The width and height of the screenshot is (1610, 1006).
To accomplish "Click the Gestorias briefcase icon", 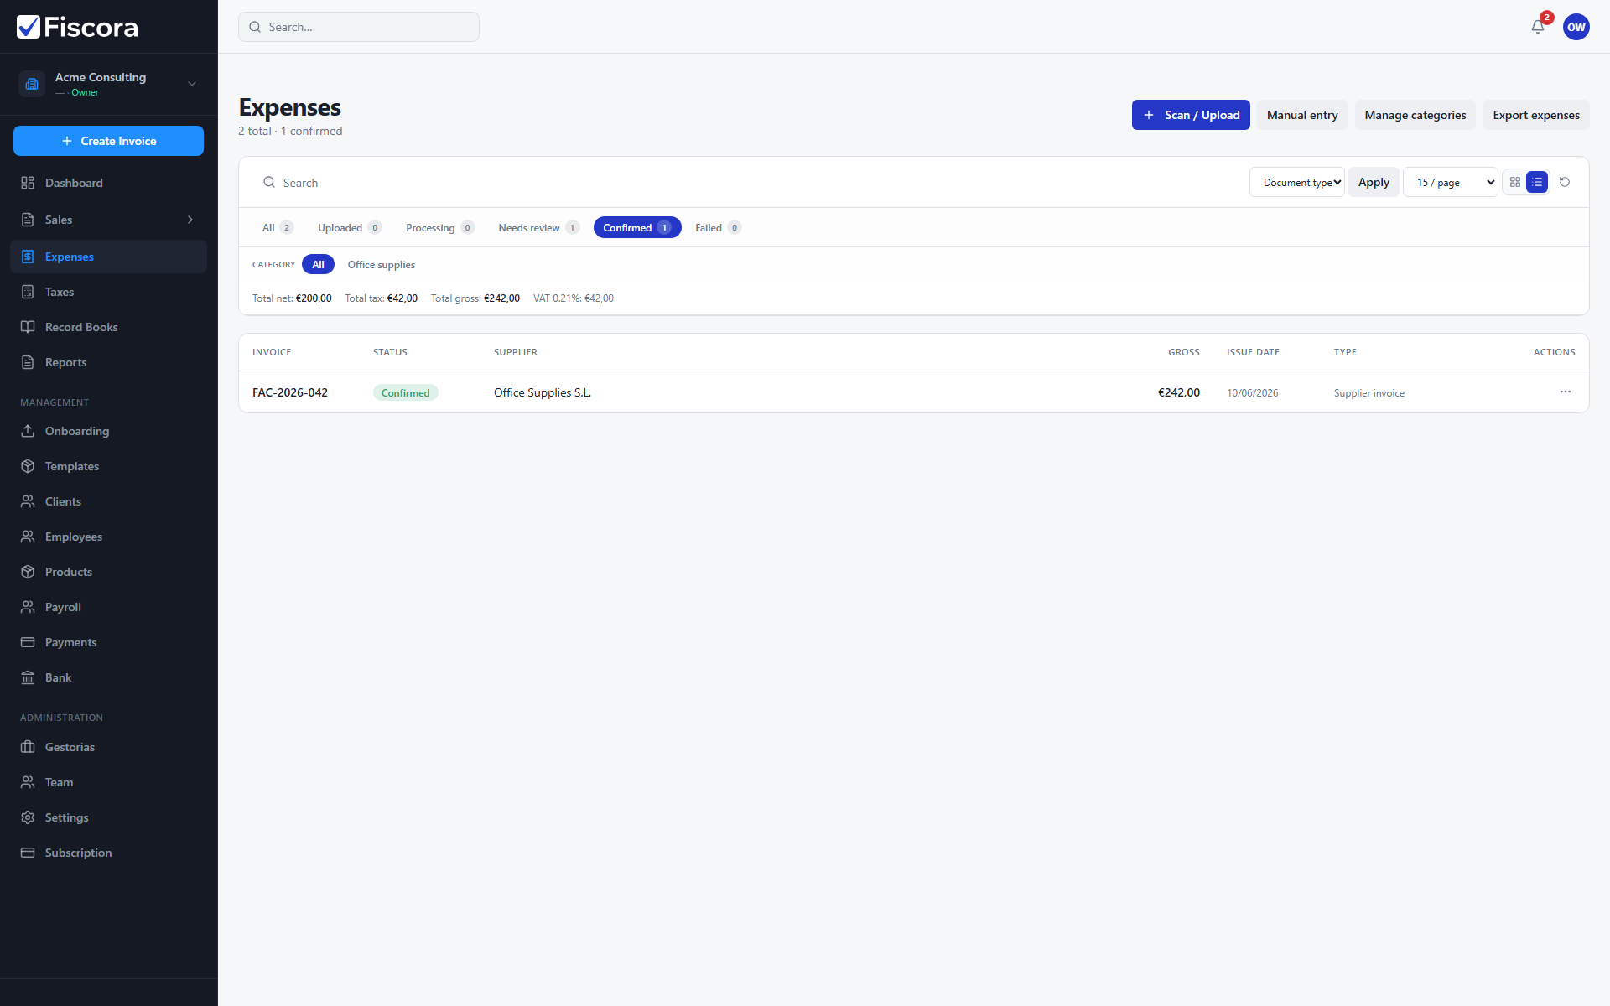I will 28,747.
